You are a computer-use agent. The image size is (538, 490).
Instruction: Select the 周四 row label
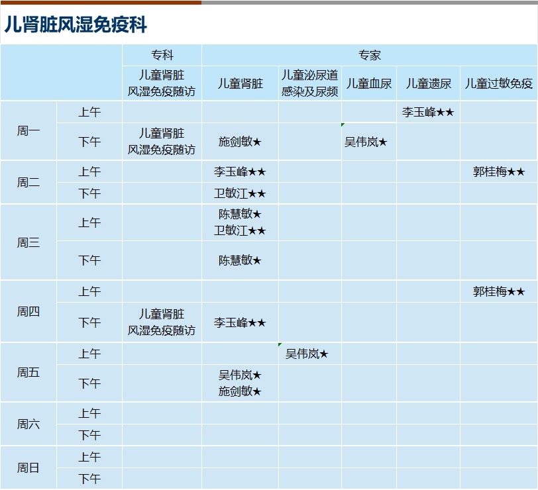[x=28, y=311]
